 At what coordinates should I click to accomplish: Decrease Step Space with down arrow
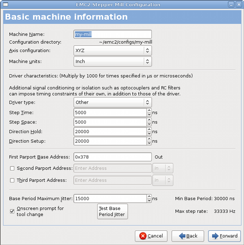click(x=149, y=124)
